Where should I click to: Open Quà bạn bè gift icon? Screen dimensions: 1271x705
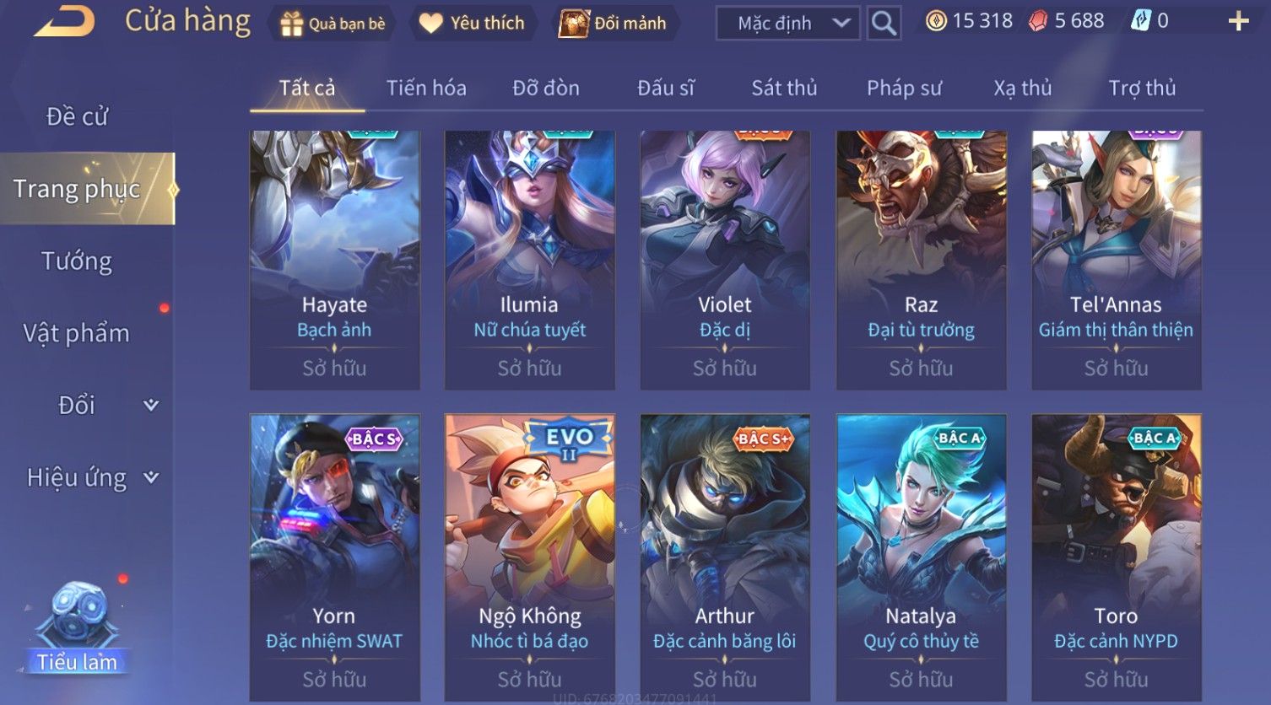pyautogui.click(x=291, y=24)
